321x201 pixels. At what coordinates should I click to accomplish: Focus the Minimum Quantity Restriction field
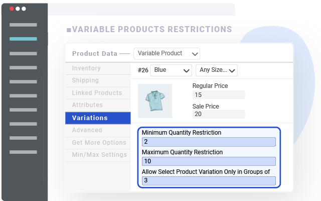point(209,142)
